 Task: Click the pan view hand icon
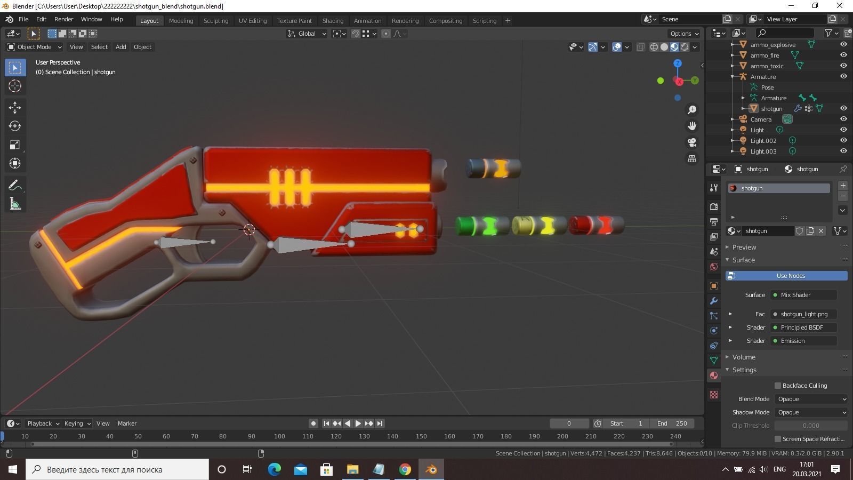pos(692,126)
